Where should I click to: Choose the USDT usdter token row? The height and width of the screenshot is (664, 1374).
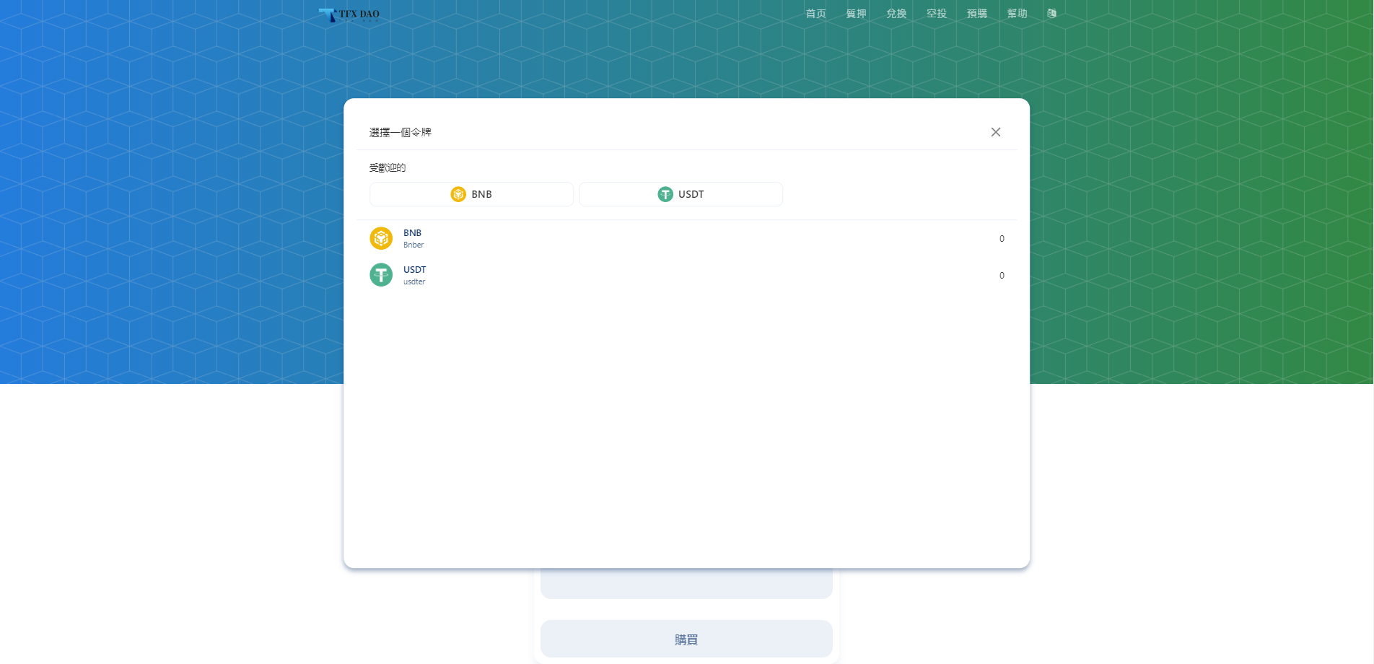coord(686,275)
